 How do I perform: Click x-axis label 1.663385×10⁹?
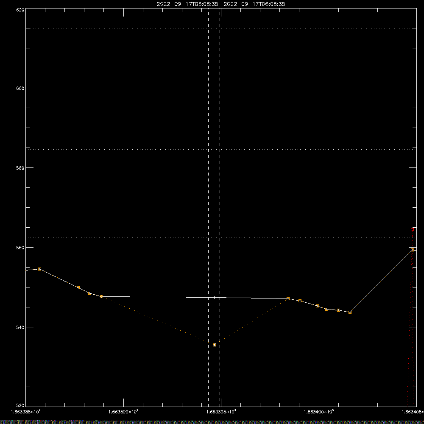(26, 412)
